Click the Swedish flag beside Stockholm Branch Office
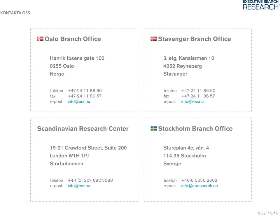This screenshot has height=215, width=280. [154, 128]
